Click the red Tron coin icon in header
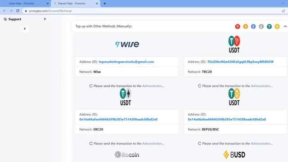288x162 pixels. [x=238, y=27]
